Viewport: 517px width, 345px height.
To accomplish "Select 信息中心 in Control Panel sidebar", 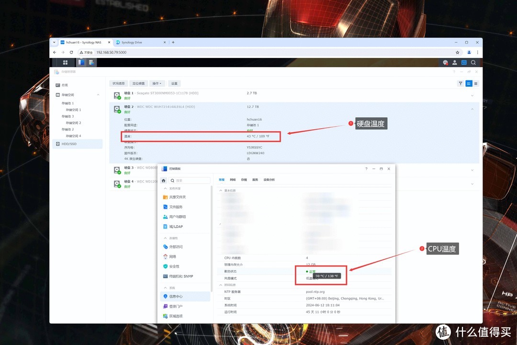I will (185, 297).
